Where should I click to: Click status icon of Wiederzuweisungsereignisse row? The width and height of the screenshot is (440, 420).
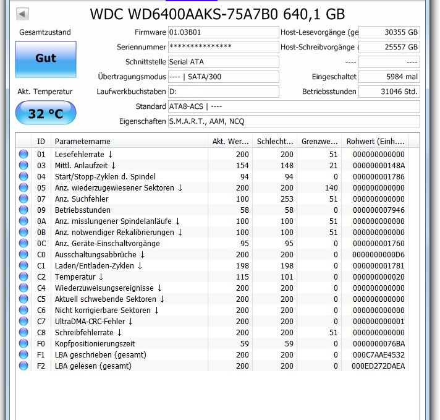[x=23, y=288]
